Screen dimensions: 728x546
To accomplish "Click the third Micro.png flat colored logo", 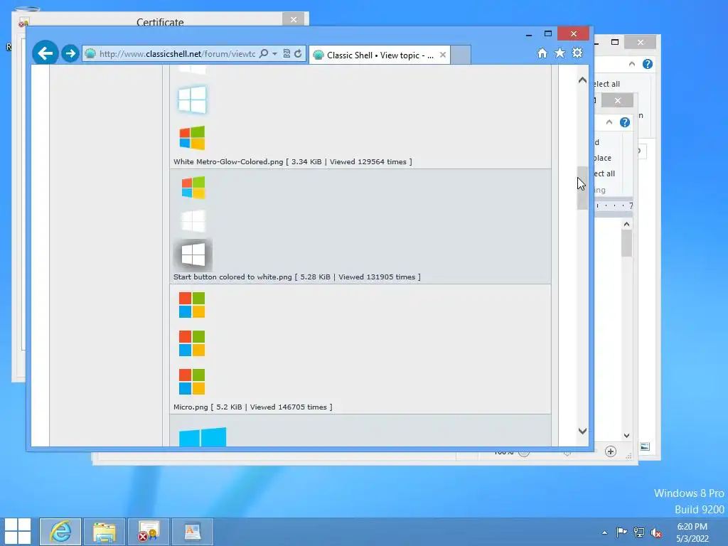I will 192,382.
